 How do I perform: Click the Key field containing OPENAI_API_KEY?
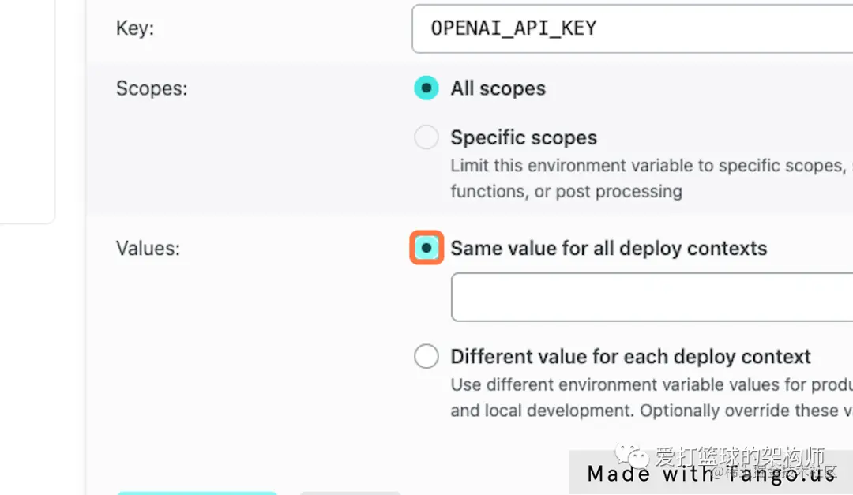632,28
